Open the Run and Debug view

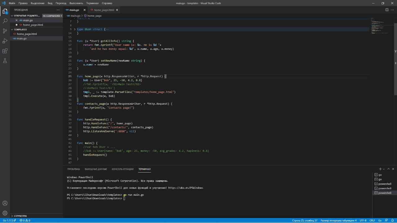coord(5,41)
